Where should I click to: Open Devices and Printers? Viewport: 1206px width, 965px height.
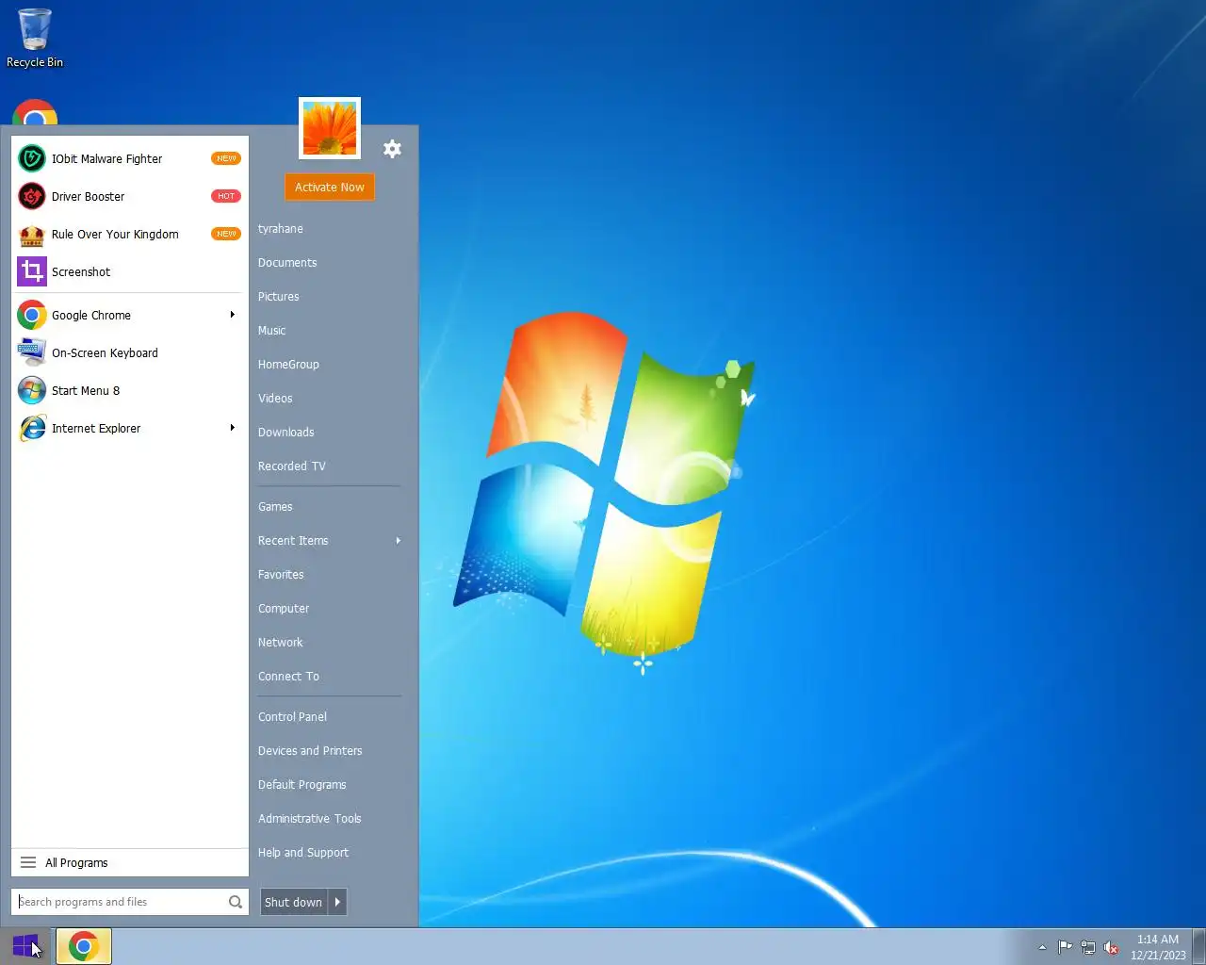310,751
